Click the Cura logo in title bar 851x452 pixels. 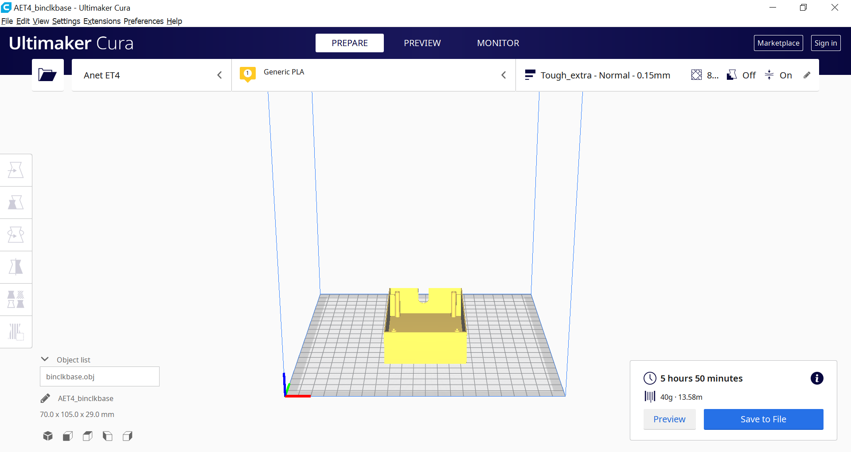[6, 8]
